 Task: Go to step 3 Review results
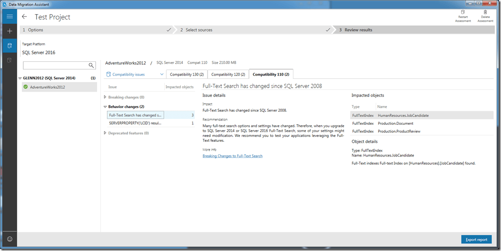tap(415, 30)
